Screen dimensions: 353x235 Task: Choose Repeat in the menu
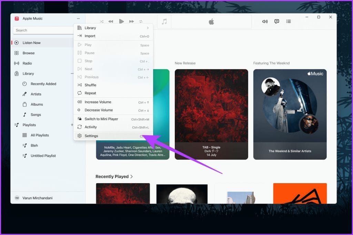point(113,93)
